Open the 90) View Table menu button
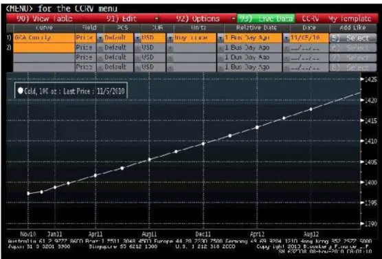 (45, 19)
